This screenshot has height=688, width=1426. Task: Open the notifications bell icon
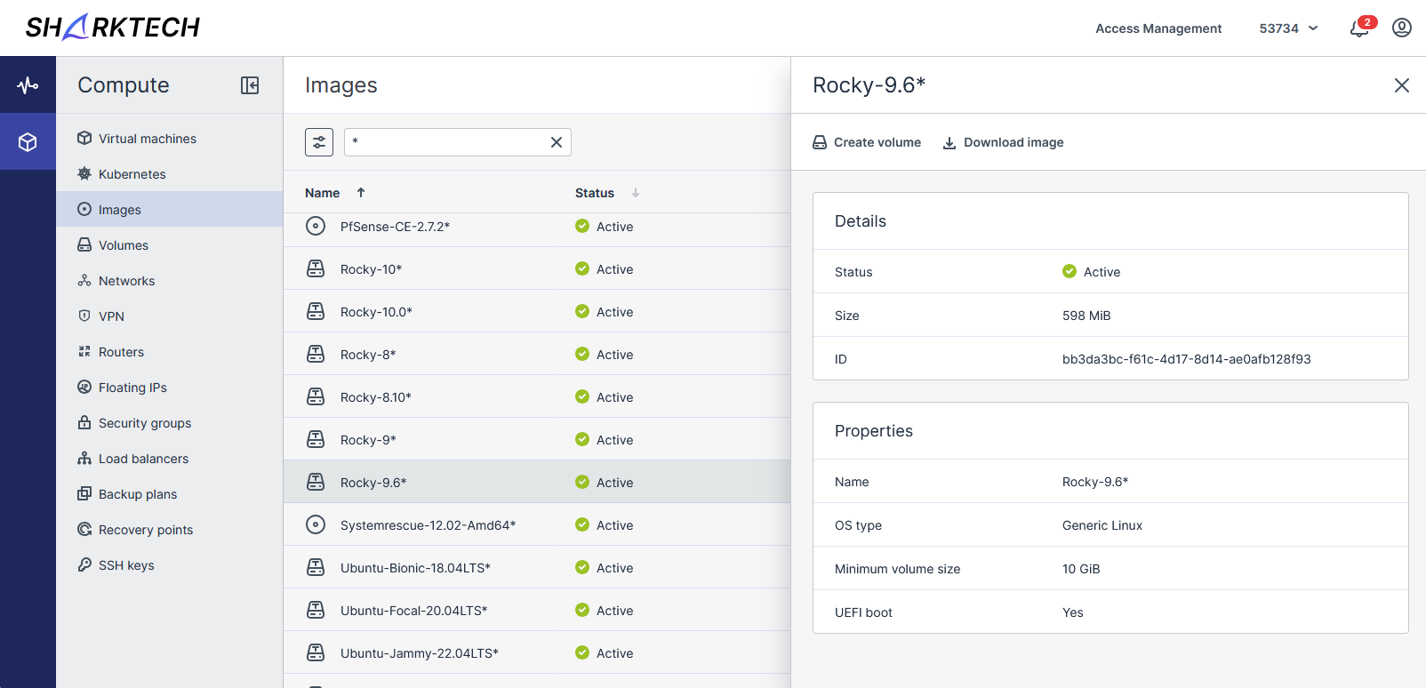tap(1359, 28)
